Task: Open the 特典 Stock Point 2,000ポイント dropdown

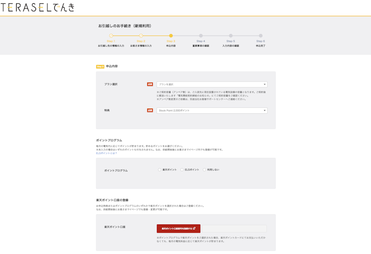Action: click(x=212, y=111)
